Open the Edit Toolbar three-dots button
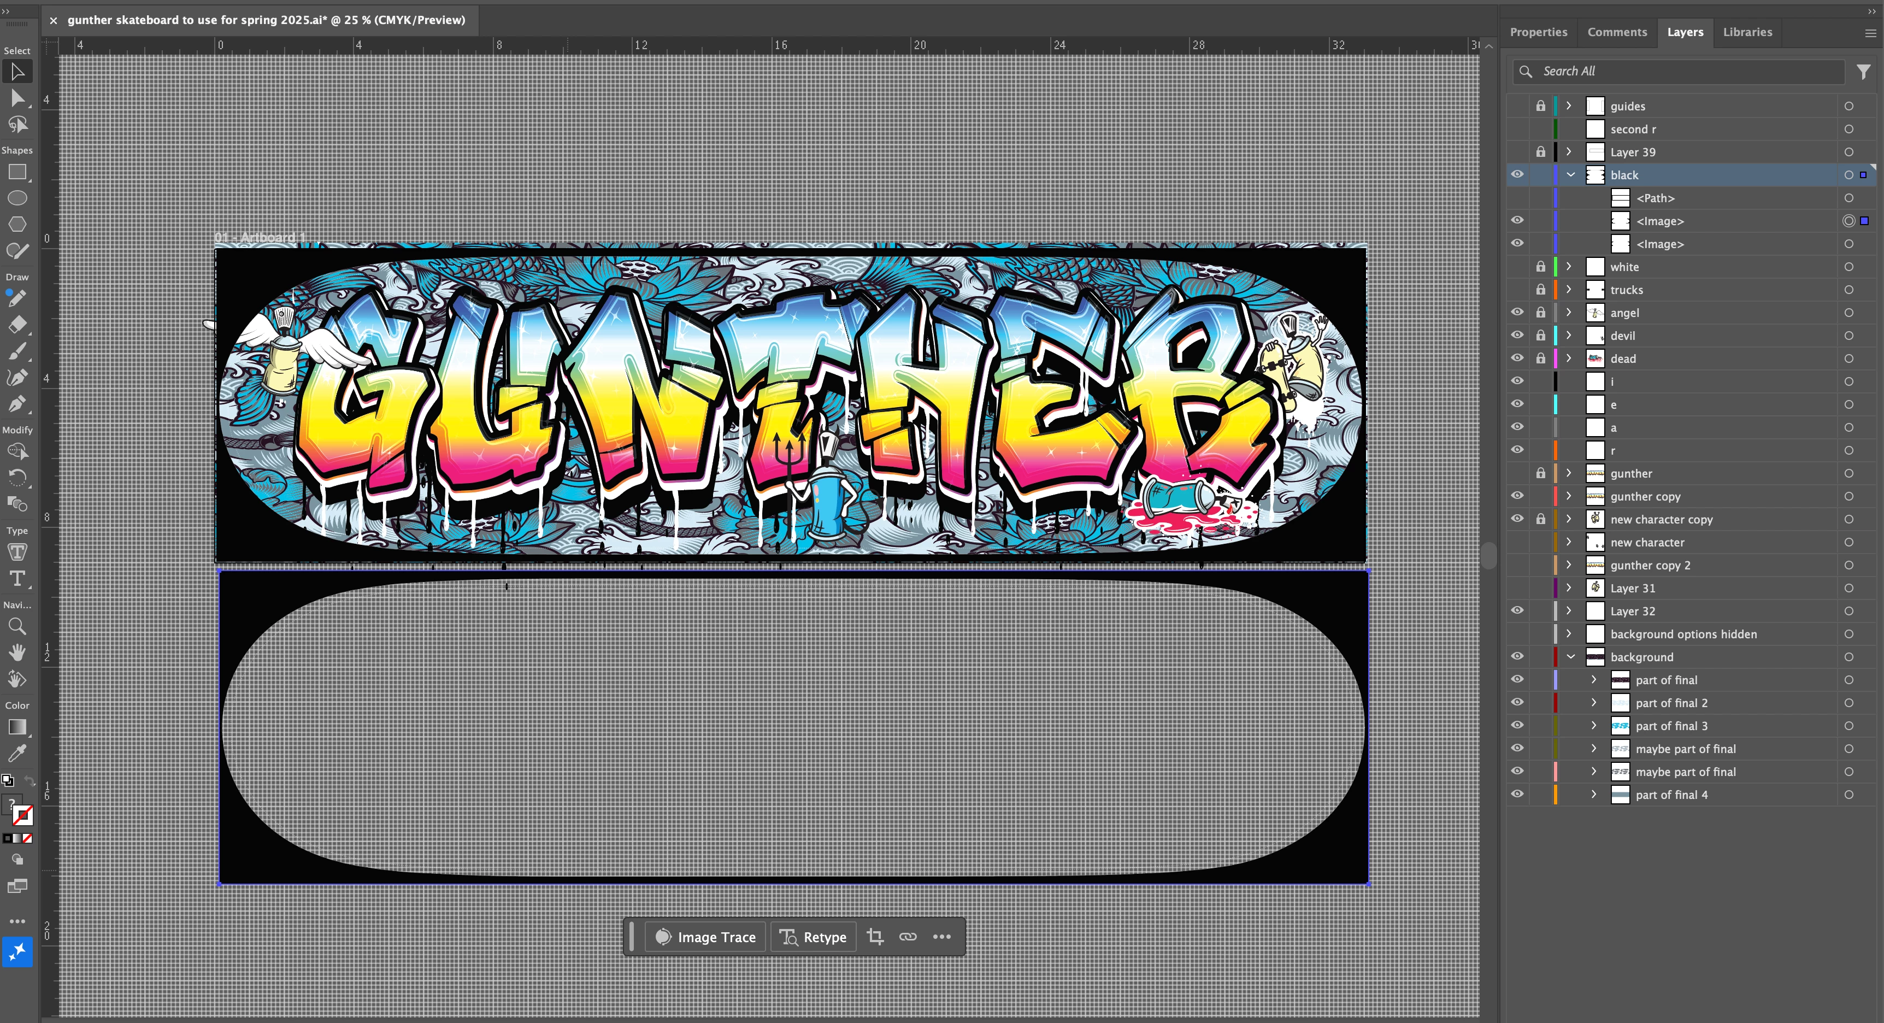This screenshot has width=1884, height=1023. click(x=17, y=921)
